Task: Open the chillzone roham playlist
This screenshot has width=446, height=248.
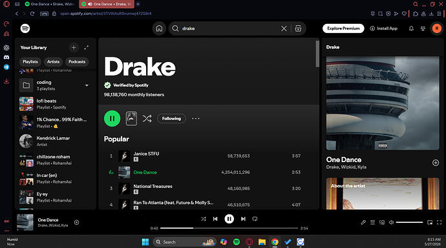Action: (x=56, y=160)
